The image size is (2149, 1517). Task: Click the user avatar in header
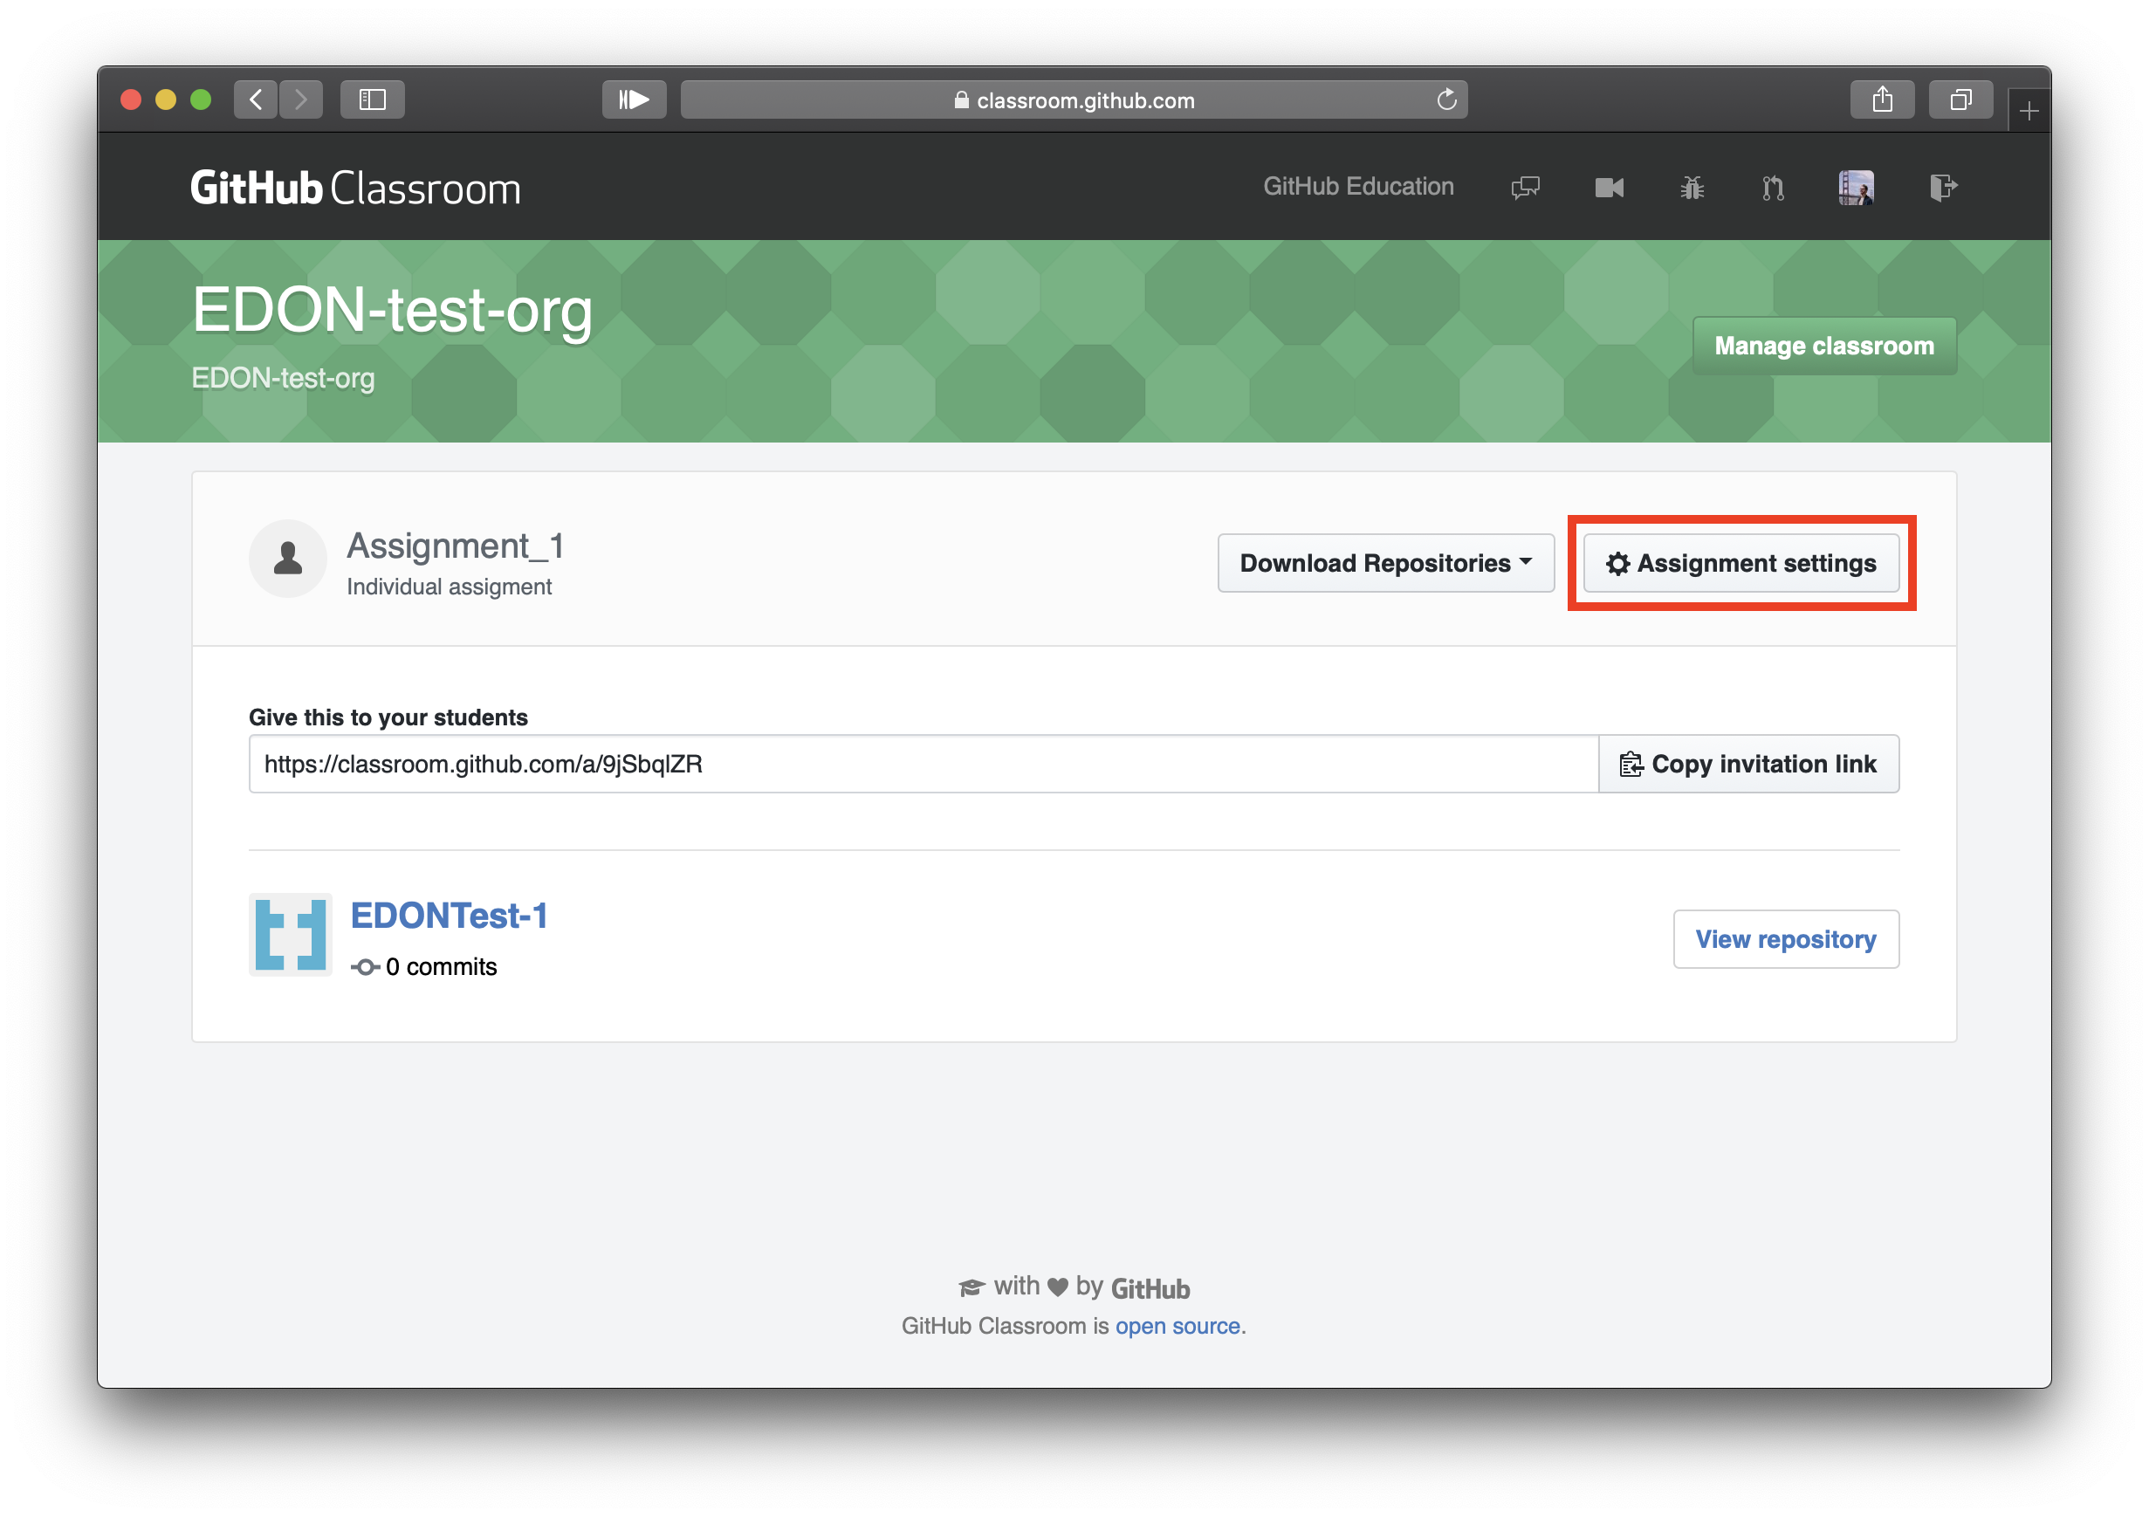(x=1855, y=189)
